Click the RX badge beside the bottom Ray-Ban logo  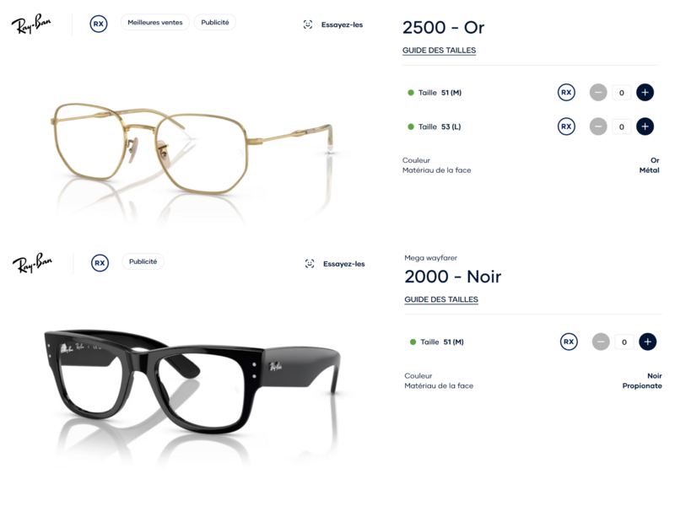(100, 263)
